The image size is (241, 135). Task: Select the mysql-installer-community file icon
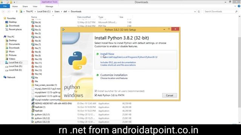[33, 100]
